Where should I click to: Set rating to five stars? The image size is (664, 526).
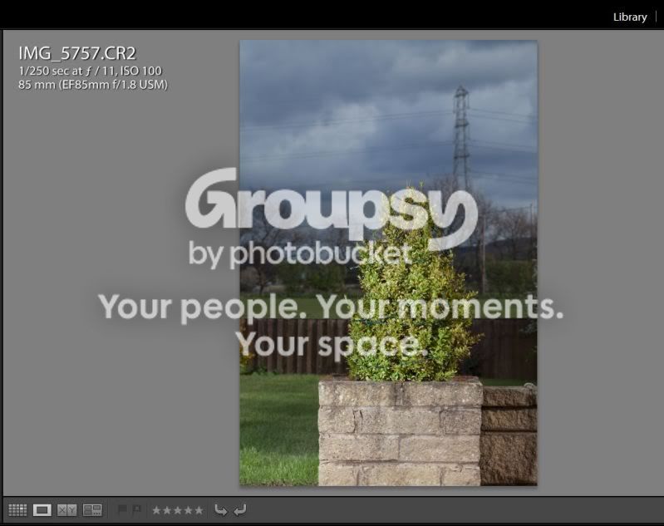(199, 510)
